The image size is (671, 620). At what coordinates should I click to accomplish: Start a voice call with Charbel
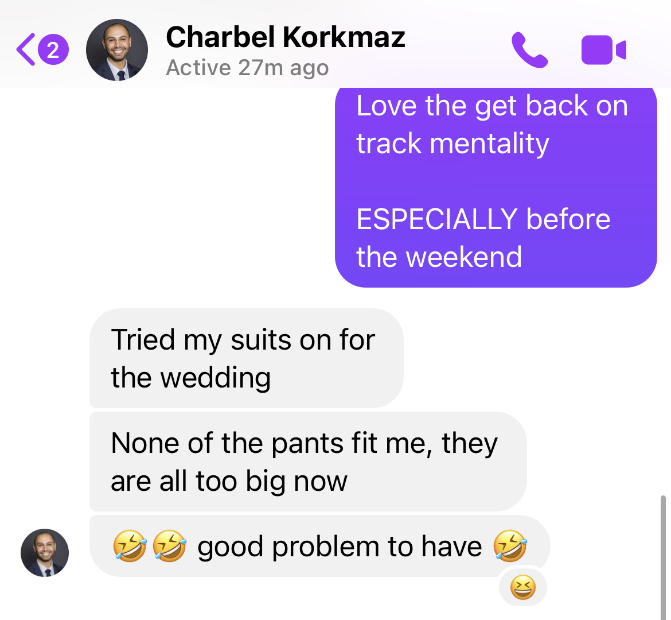click(529, 50)
